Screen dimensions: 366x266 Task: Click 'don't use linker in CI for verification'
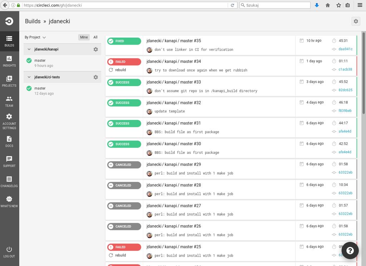tap(194, 50)
